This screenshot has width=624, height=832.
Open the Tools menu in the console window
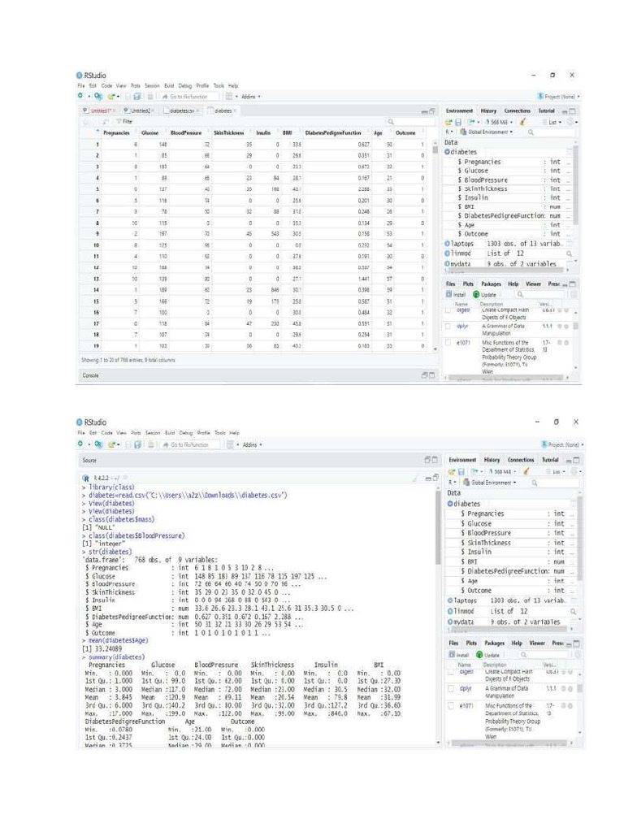(x=219, y=433)
